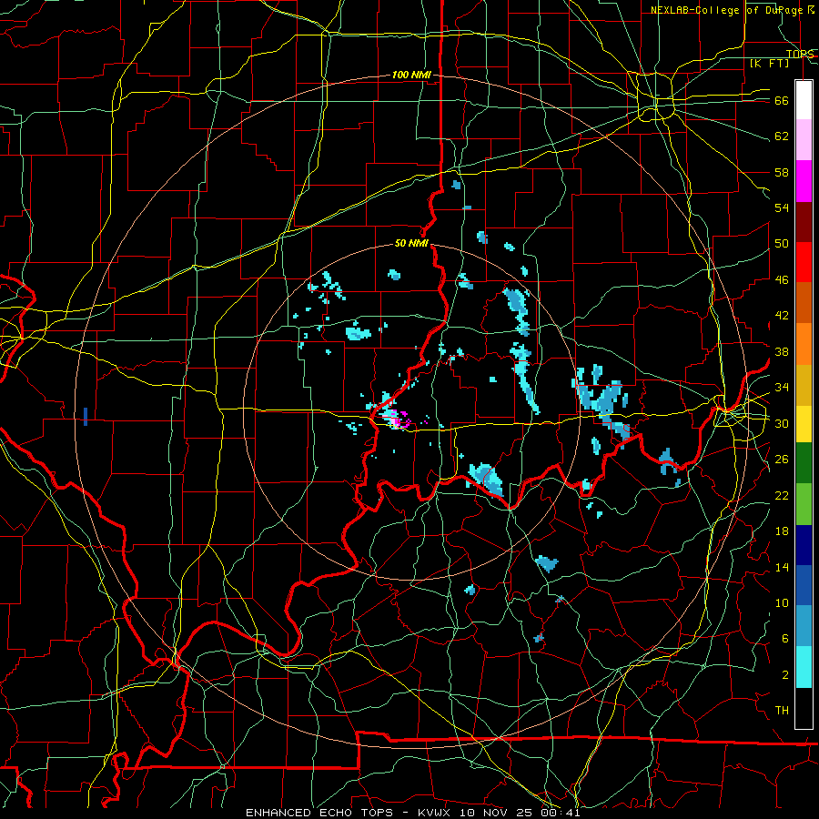The width and height of the screenshot is (819, 819).
Task: Click the [K FT] units label
Action: [769, 64]
